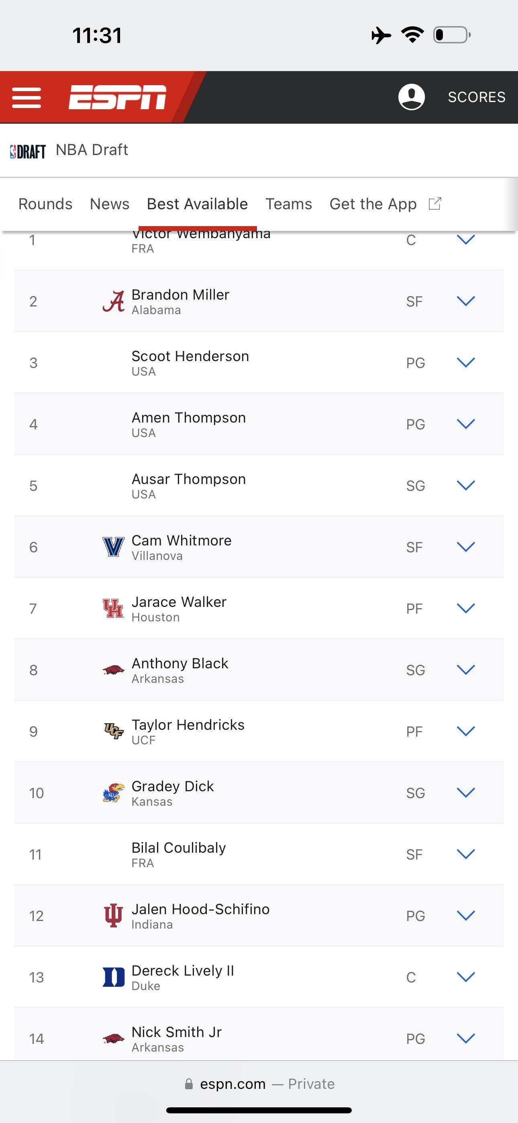The height and width of the screenshot is (1123, 518).
Task: Tap the Alabama team logo
Action: (x=113, y=301)
